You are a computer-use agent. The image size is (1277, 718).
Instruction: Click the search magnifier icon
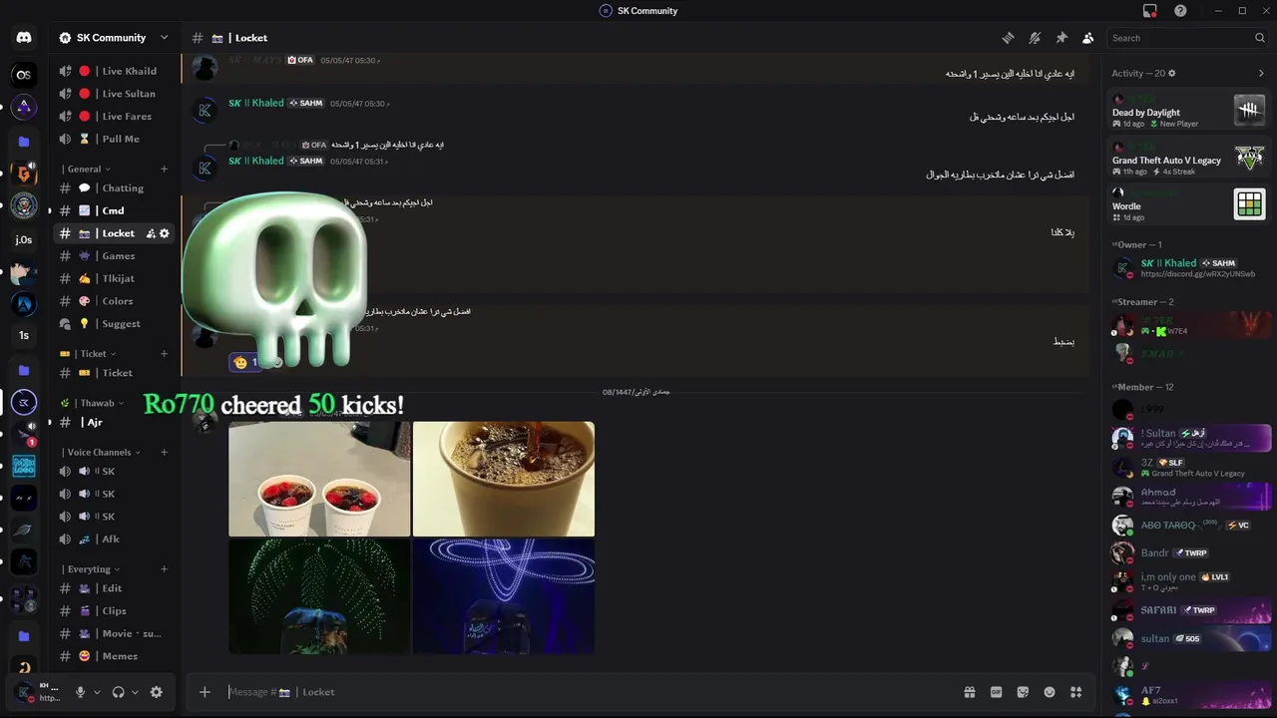click(1260, 38)
